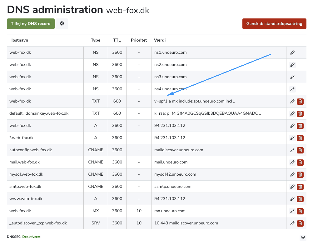Click the heartbeat health icon at bottom
The width and height of the screenshot is (313, 251).
[303, 238]
